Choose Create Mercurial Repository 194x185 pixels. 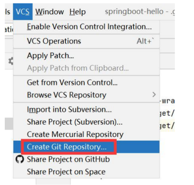(86, 134)
